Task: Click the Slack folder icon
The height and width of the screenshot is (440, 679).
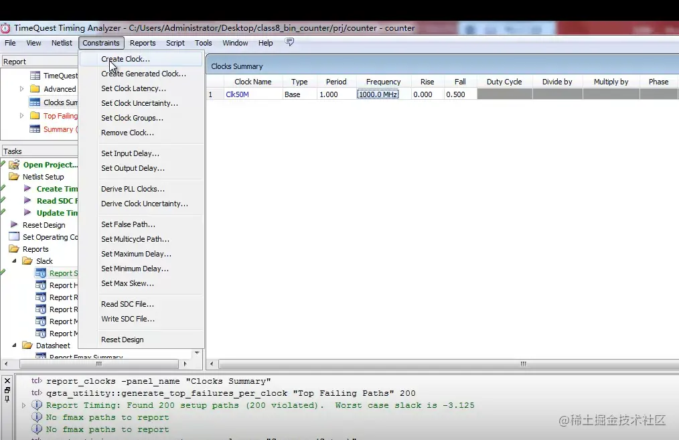Action: coord(27,261)
